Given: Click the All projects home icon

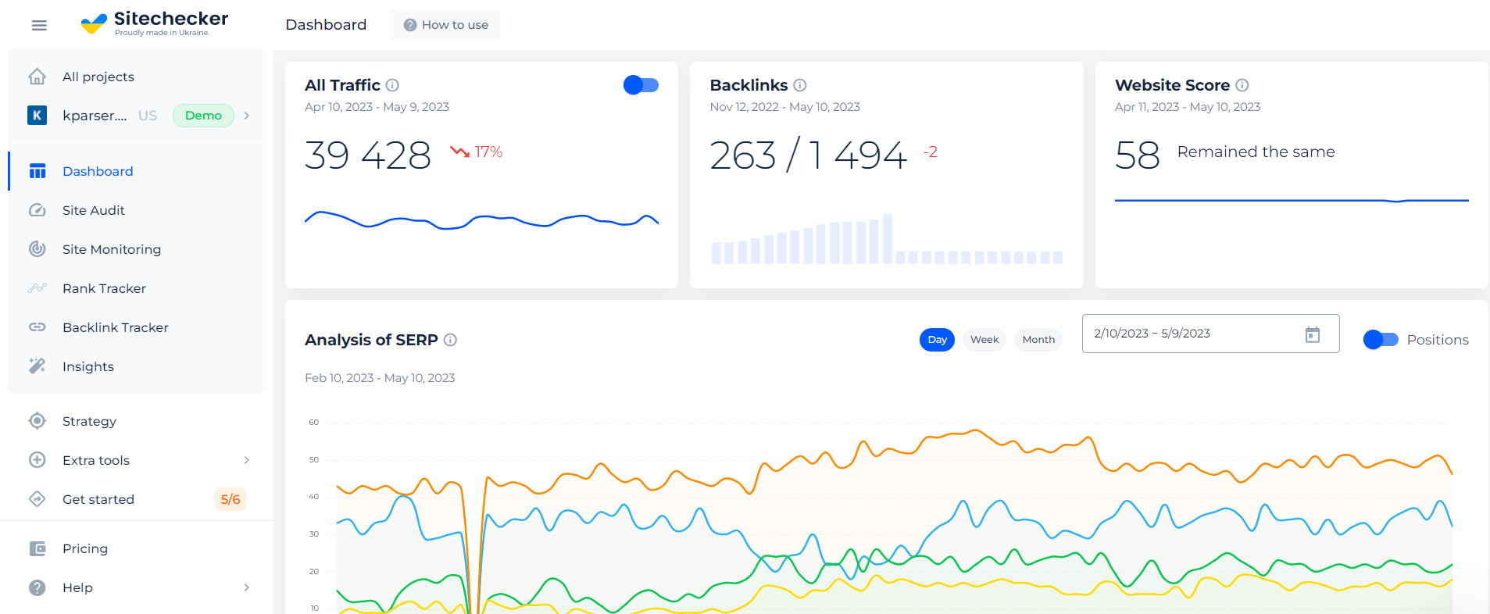Looking at the screenshot, I should 37,77.
